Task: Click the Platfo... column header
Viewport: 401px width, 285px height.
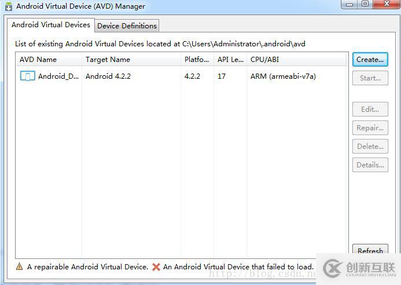Action: click(x=197, y=60)
